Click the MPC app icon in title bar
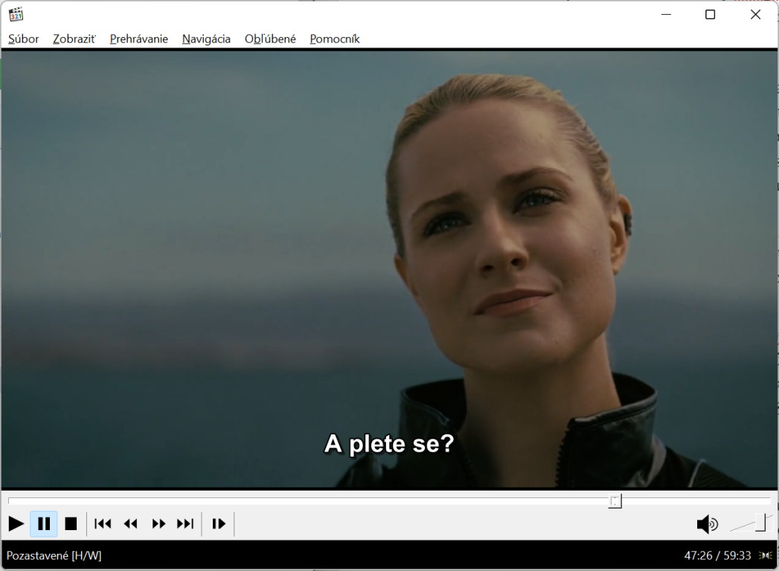Viewport: 779px width, 571px height. [x=16, y=14]
